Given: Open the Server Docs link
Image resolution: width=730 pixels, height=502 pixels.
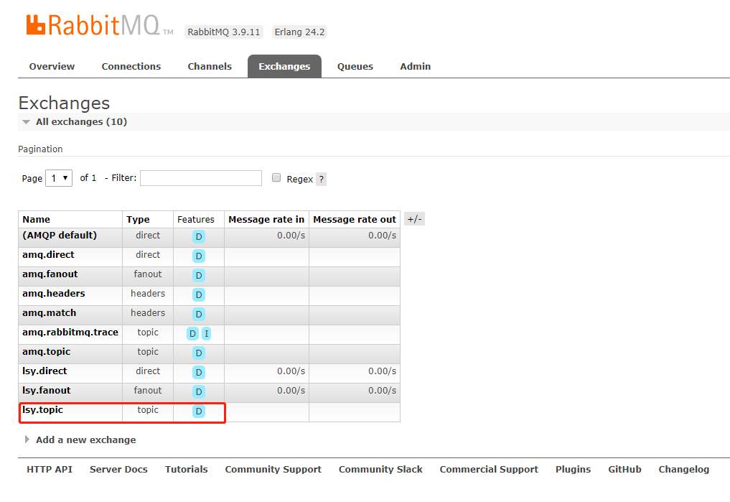Looking at the screenshot, I should pos(118,470).
